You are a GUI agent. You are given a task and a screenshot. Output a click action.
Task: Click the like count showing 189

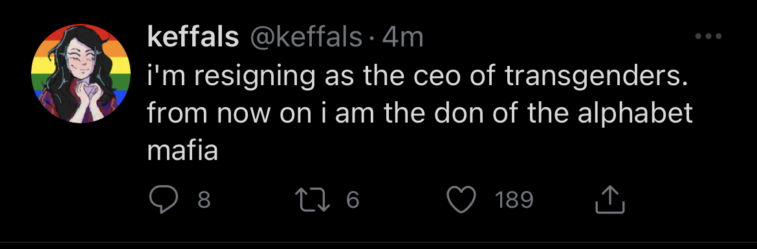pos(514,200)
